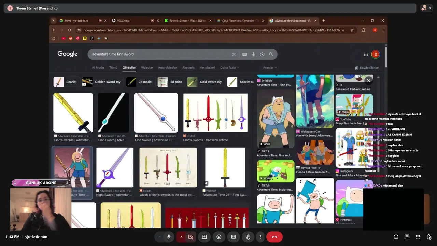Screen dimensions: 437x246
Task: Toggle closed captions in Meet
Action: point(234,237)
